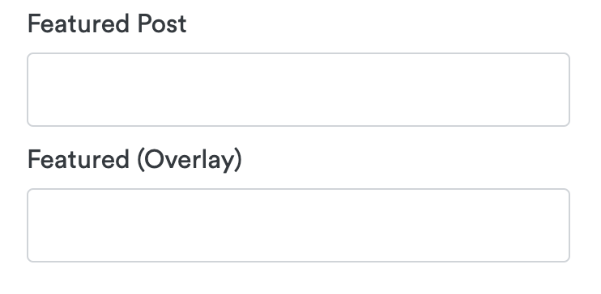This screenshot has height=294, width=601.
Task: Click the word "Featured" in the Overlay label
Action: (79, 159)
